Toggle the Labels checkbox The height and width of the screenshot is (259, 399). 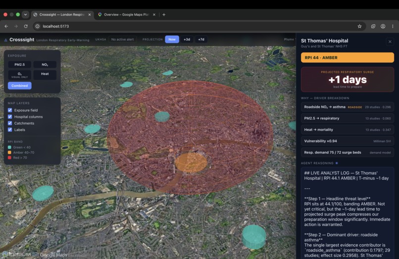10,129
